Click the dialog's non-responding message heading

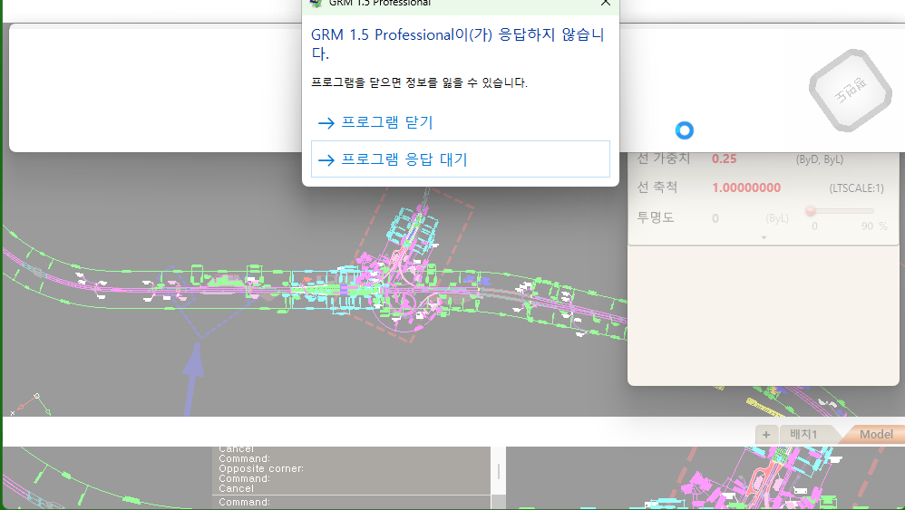[457, 43]
